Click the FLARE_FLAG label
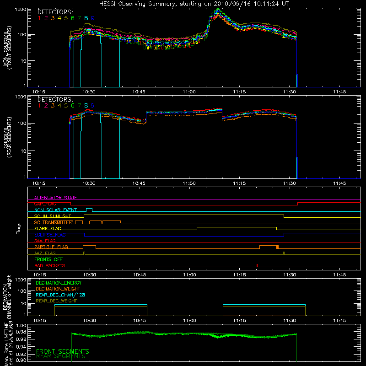The height and width of the screenshot is (366, 366). (x=48, y=228)
